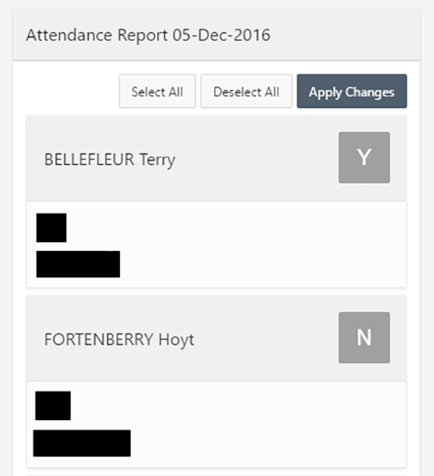This screenshot has height=476, width=434.
Task: Toggle the Y attendance box for BELLEFLEUR Terry
Action: coord(364,158)
